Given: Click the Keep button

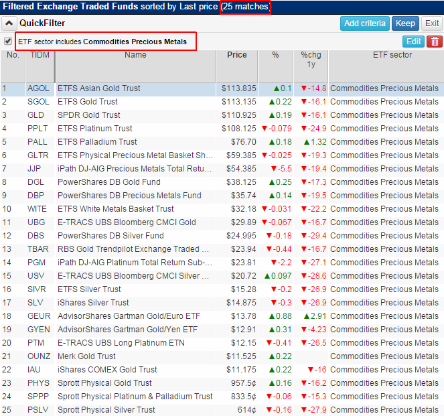Looking at the screenshot, I should 405,23.
